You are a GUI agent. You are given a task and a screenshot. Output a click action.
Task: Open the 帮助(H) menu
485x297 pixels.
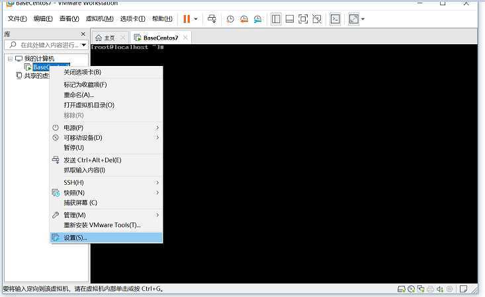pos(162,18)
